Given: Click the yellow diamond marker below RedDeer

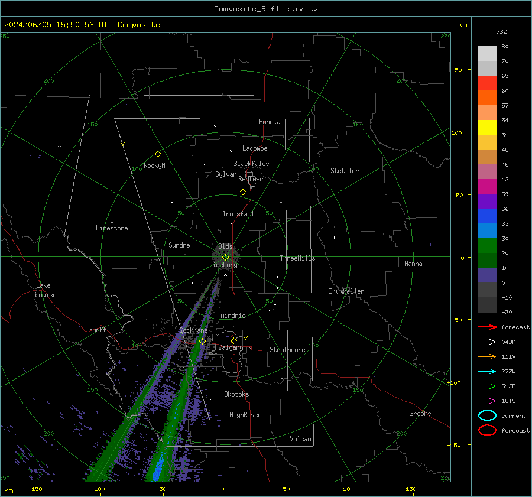Looking at the screenshot, I should coord(243,192).
